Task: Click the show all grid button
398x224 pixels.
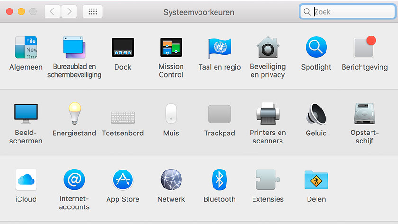Action: [92, 12]
